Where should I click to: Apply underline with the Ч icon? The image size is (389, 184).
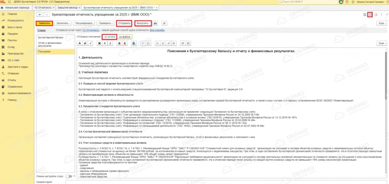(x=110, y=43)
